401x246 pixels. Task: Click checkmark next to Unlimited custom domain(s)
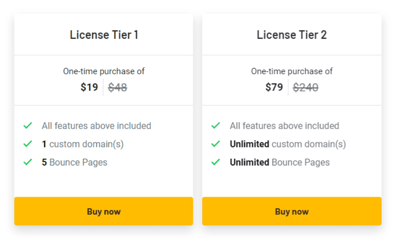click(215, 144)
